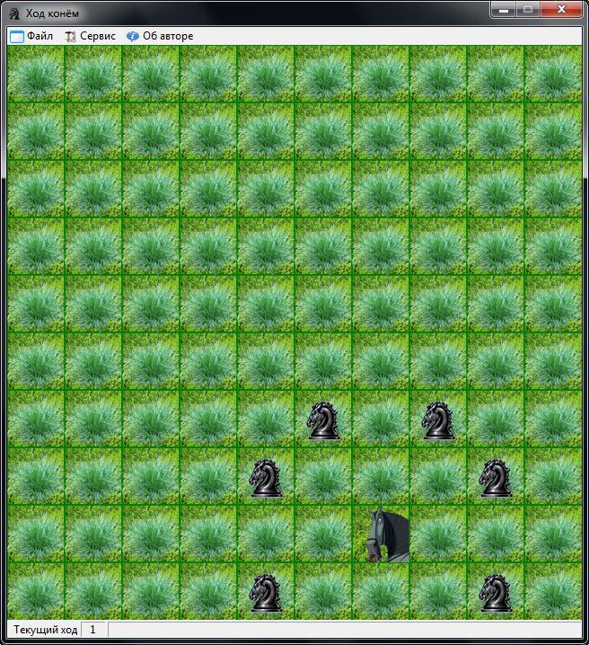
Task: Click the Текущий ход status label
Action: pyautogui.click(x=45, y=630)
